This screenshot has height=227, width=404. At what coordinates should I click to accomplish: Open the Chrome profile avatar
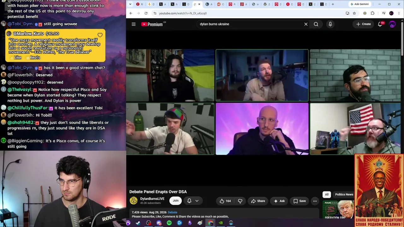pyautogui.click(x=391, y=13)
